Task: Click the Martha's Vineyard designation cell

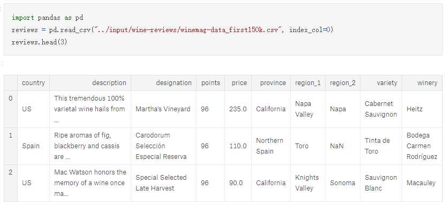Action: point(163,109)
